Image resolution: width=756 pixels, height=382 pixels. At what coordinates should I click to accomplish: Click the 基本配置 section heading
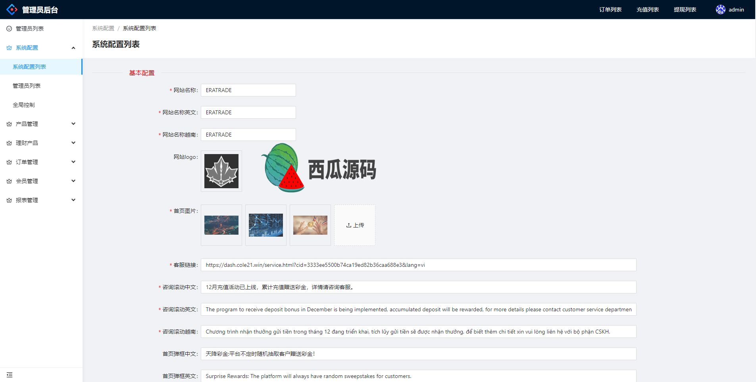point(142,73)
